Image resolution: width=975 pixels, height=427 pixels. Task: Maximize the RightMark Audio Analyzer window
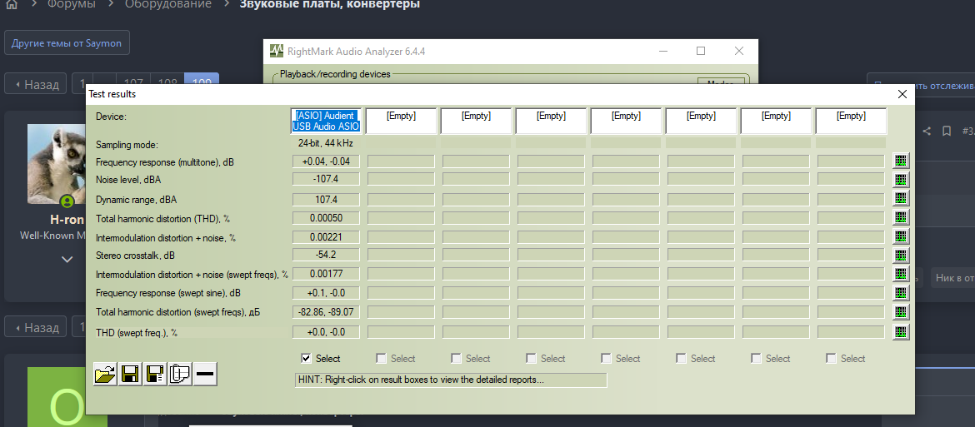point(701,51)
